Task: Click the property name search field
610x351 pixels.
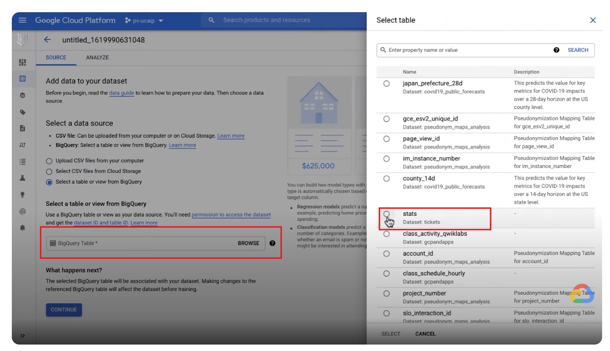Action: click(x=466, y=50)
